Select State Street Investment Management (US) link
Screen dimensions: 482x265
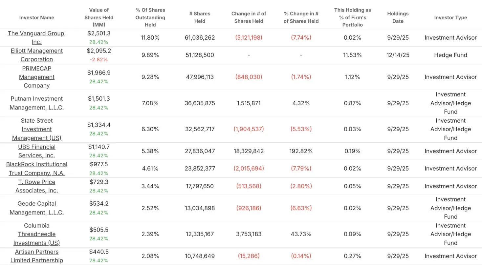coord(36,129)
